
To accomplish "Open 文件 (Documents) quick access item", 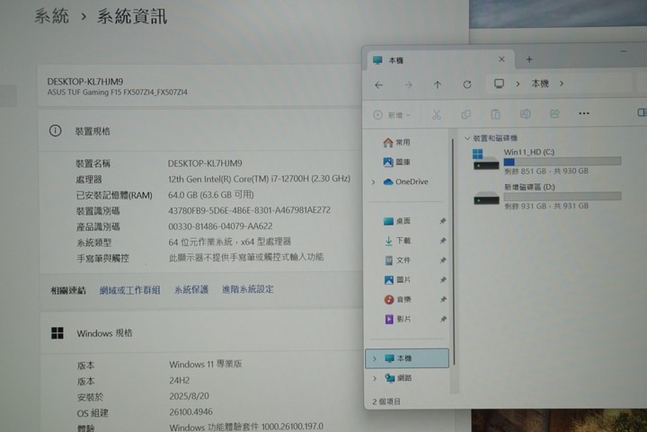I will point(396,260).
